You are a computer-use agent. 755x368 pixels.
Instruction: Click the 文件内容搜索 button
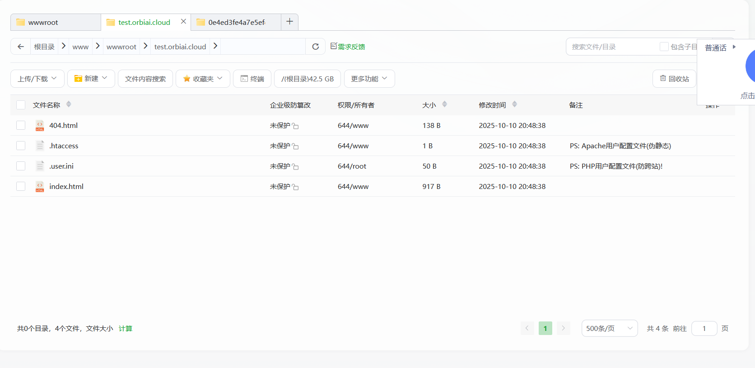(x=145, y=79)
